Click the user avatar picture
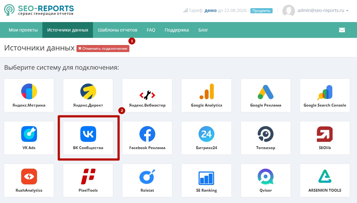This screenshot has width=357, height=203. (288, 11)
